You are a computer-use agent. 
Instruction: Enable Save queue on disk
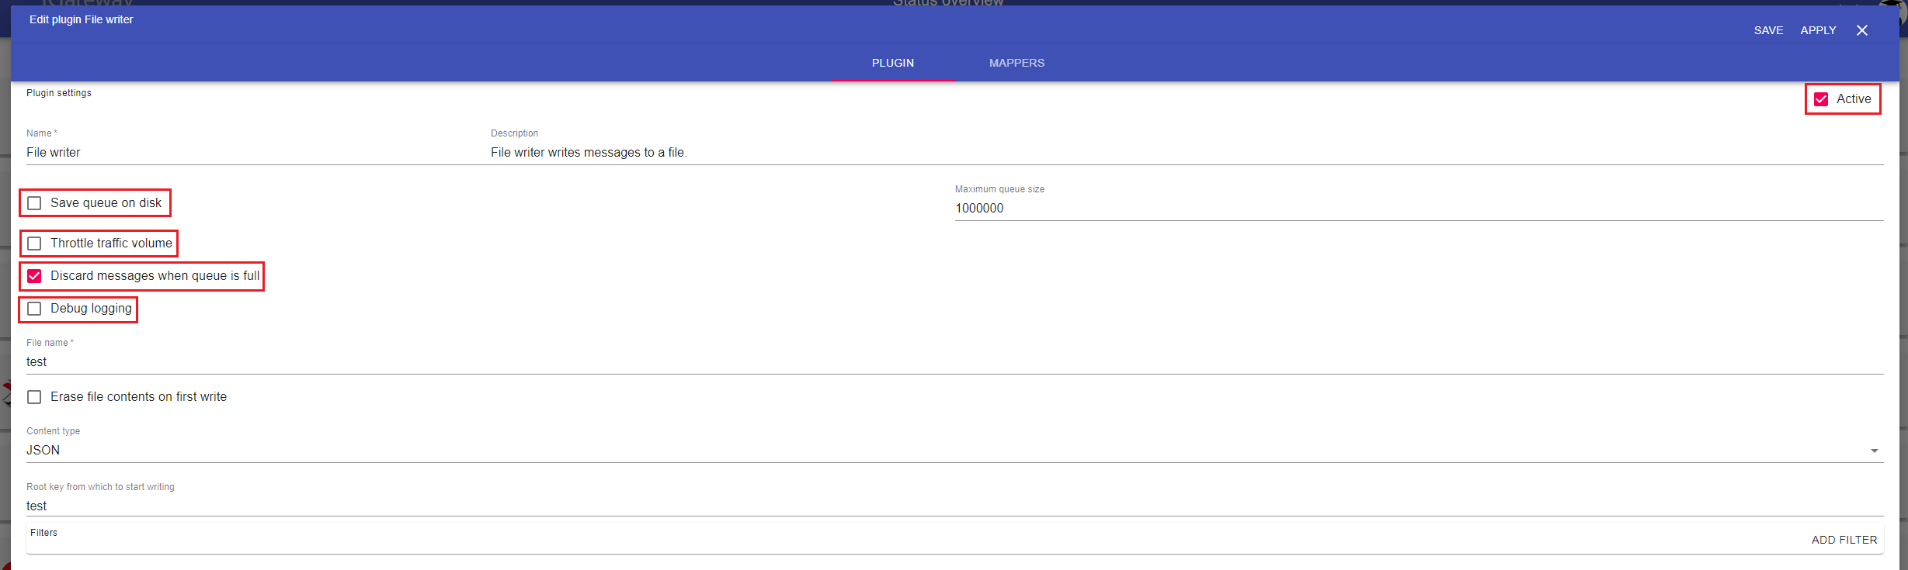[35, 203]
